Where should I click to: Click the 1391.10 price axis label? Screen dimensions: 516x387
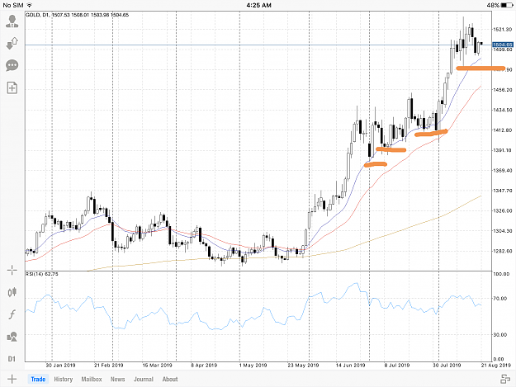pyautogui.click(x=503, y=150)
